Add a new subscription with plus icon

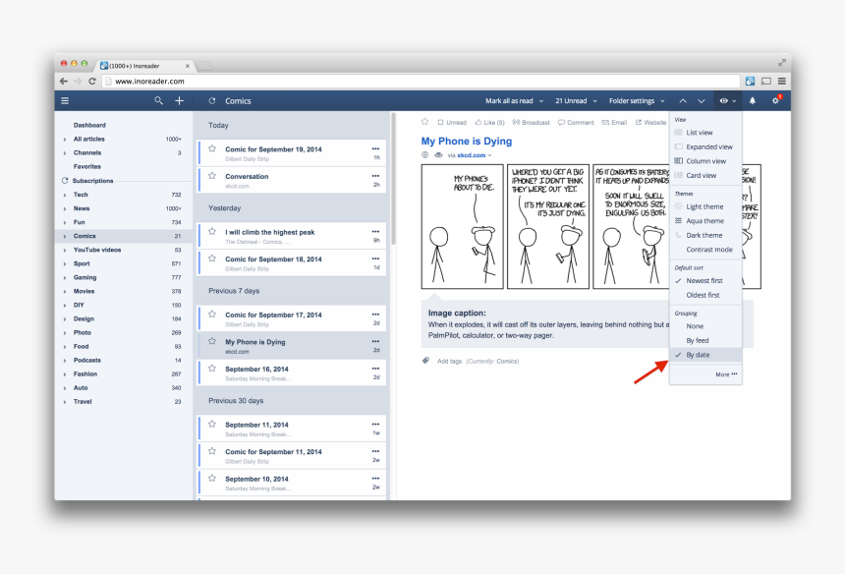pos(180,101)
